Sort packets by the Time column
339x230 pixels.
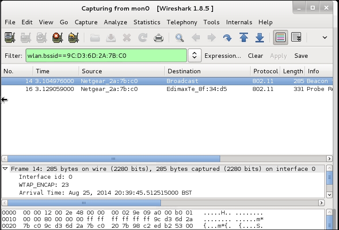[56, 71]
